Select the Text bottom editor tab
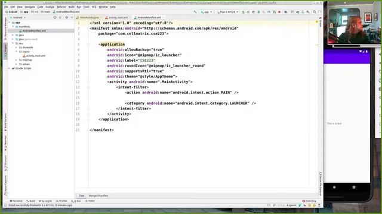382x214 pixels. (x=81, y=196)
